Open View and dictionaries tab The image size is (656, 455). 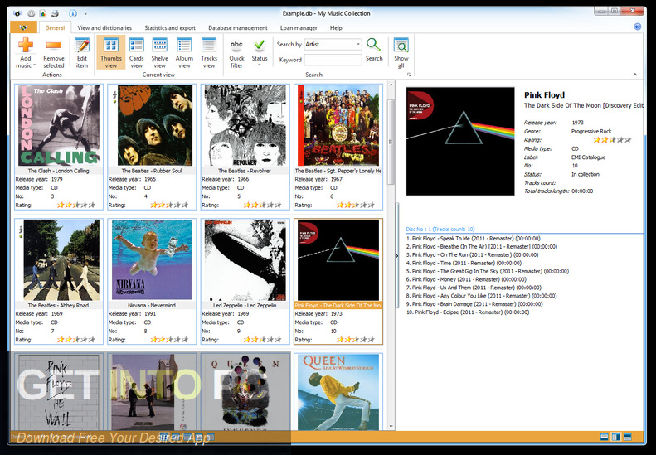104,27
